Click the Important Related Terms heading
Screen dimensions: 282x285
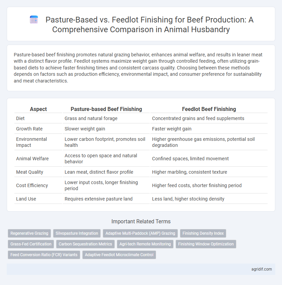(141, 221)
